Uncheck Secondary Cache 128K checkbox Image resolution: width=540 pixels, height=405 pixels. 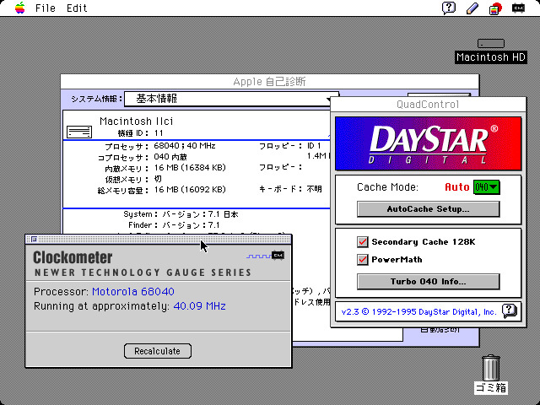[363, 242]
